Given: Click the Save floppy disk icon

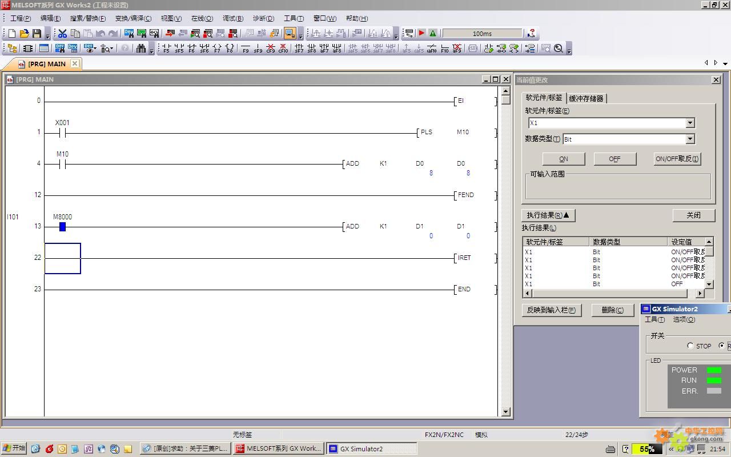Looking at the screenshot, I should pyautogui.click(x=37, y=34).
